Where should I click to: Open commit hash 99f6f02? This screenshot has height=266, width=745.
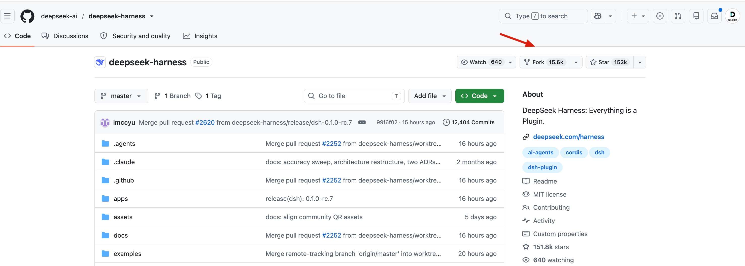coord(387,122)
